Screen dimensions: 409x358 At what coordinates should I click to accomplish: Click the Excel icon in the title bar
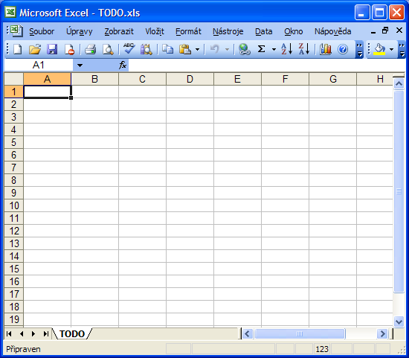click(10, 12)
